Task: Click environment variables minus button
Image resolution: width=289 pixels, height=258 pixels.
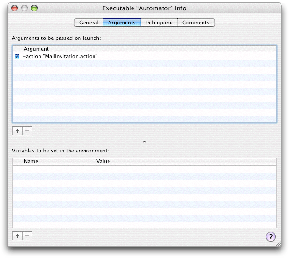Action: 27,236
